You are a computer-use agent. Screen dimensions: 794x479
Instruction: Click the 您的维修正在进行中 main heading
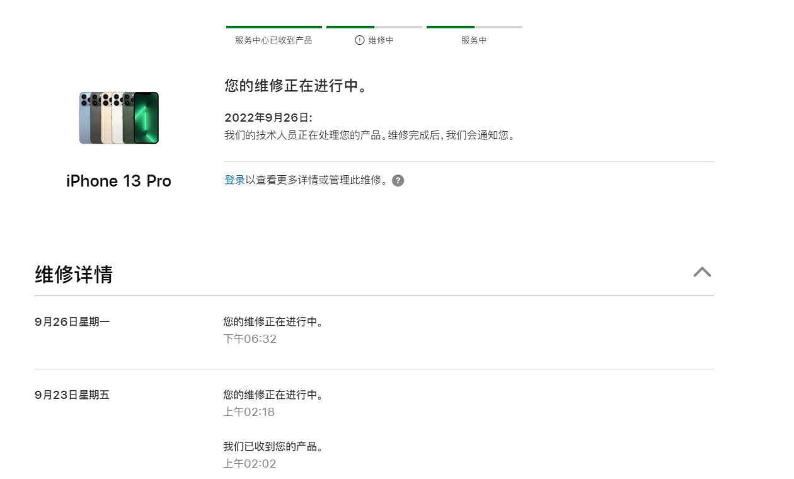(x=296, y=86)
